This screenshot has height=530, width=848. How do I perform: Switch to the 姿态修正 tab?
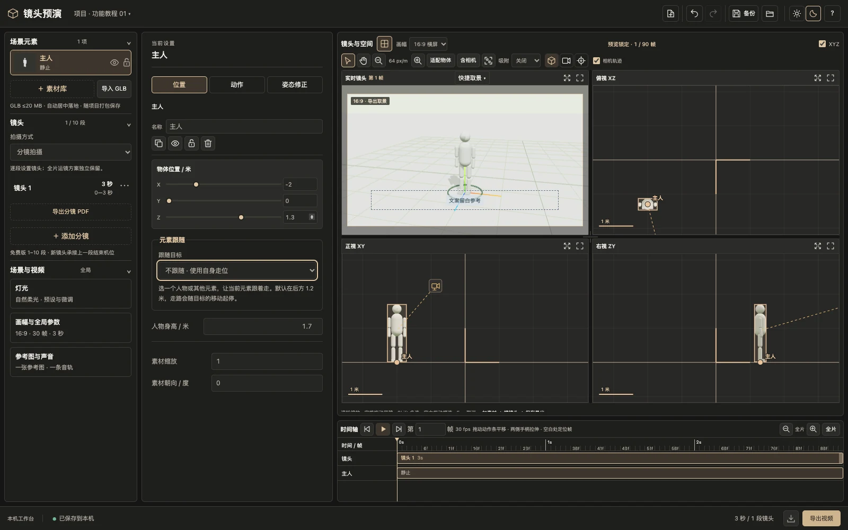point(295,85)
